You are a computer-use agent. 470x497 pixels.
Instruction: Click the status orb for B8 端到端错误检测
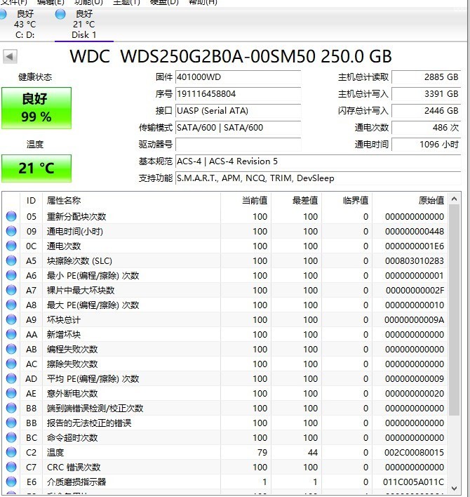coord(11,408)
